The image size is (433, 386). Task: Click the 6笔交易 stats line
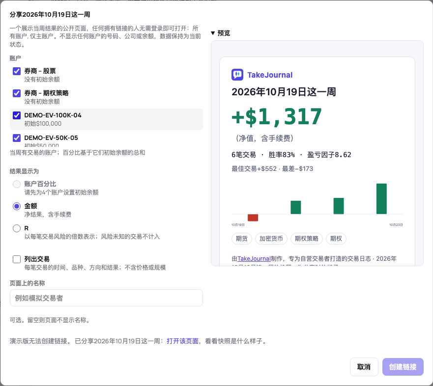(x=291, y=155)
